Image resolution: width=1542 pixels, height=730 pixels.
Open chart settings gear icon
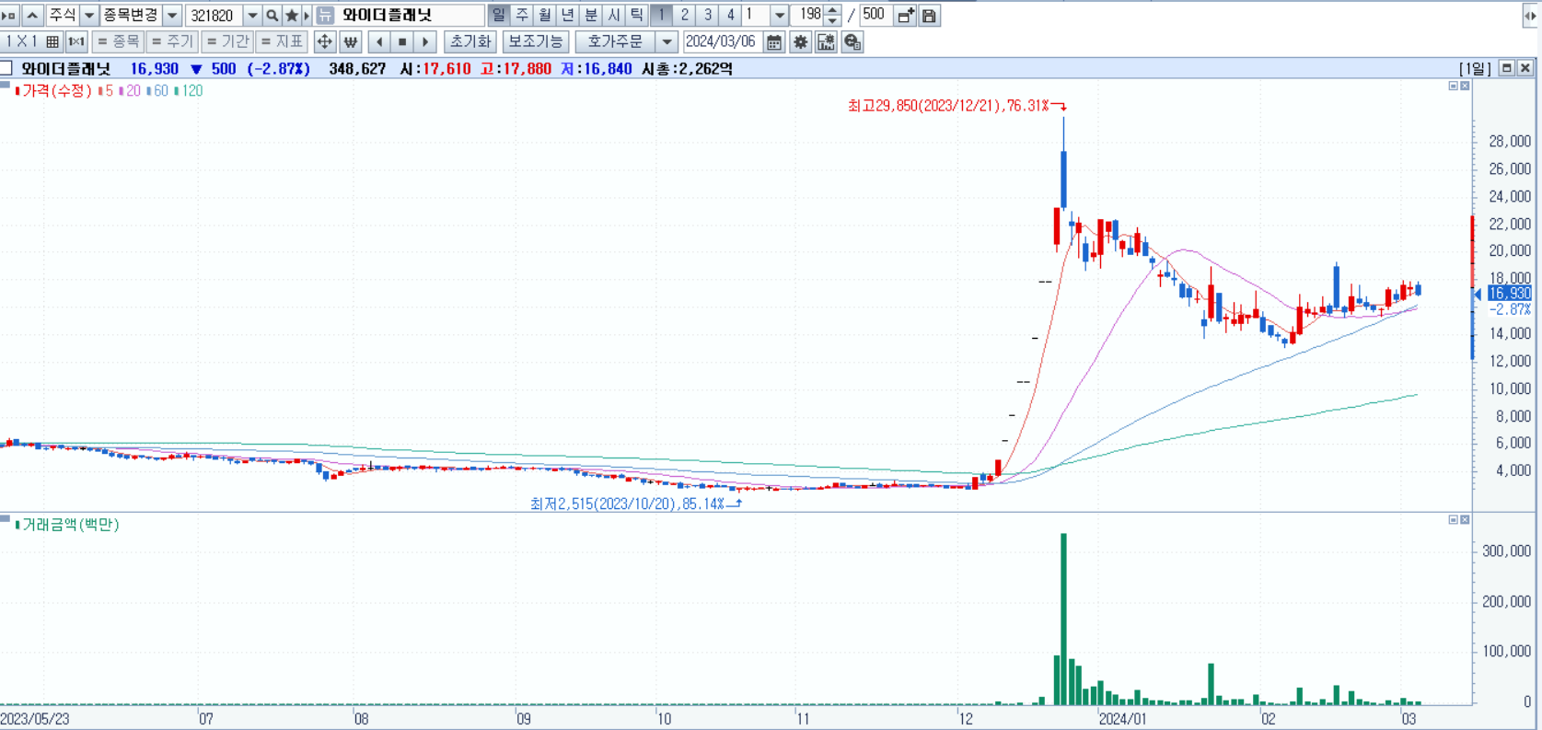801,41
